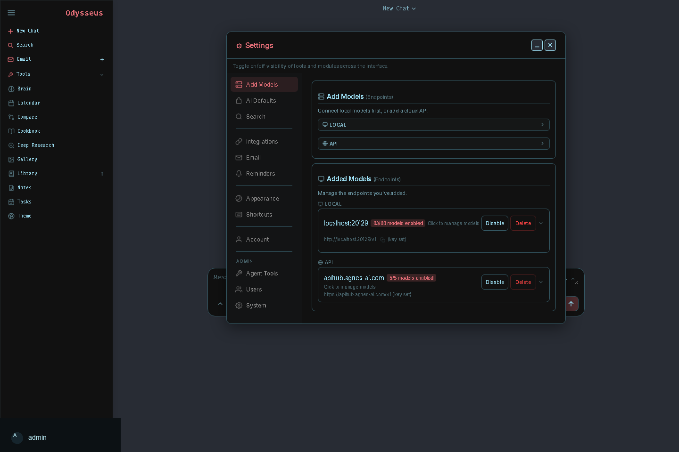679x452 pixels.
Task: Open System admin settings
Action: pos(264,305)
